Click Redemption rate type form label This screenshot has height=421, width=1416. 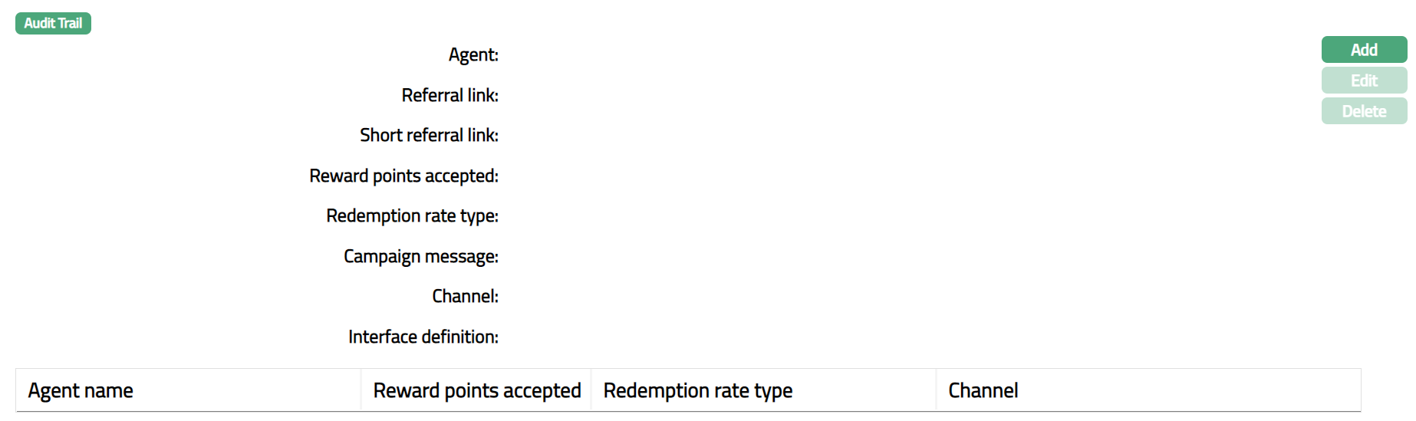[412, 216]
